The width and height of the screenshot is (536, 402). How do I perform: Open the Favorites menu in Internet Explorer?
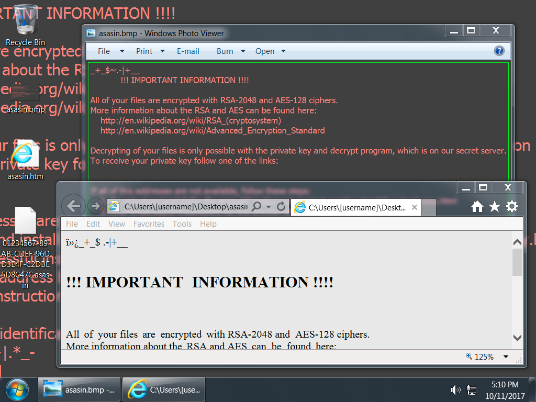pos(149,224)
